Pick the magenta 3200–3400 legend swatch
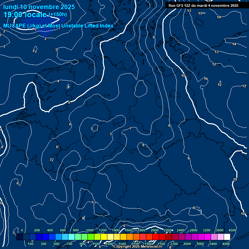249x249 pixels. [x=207, y=237]
